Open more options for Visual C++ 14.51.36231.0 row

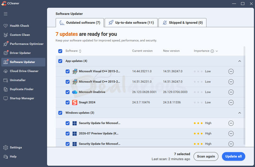coord(231,82)
